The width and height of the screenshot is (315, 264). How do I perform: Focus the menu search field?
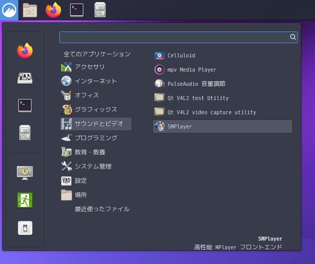click(x=178, y=37)
